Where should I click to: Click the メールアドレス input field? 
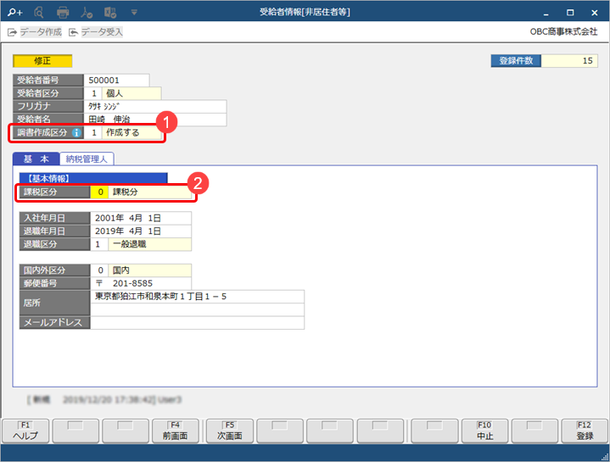coord(197,322)
